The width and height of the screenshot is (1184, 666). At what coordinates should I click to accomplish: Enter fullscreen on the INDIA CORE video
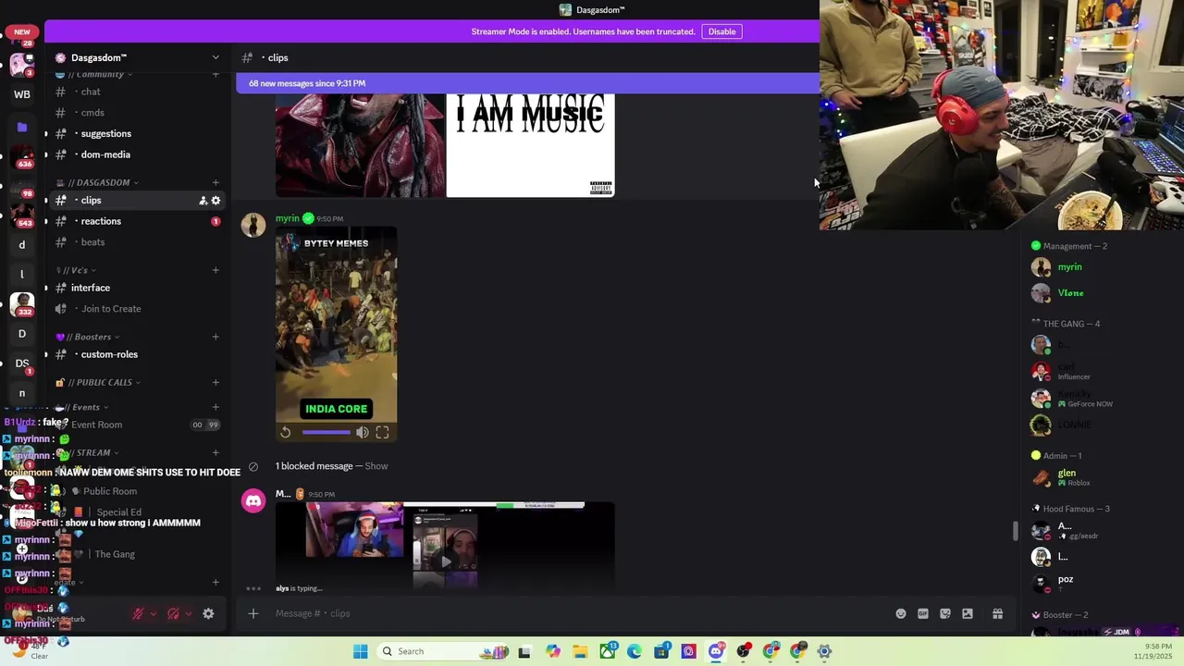tap(382, 432)
